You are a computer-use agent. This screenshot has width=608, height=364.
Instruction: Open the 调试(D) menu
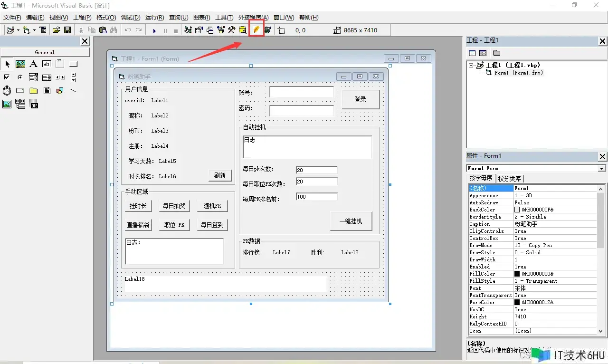(131, 18)
